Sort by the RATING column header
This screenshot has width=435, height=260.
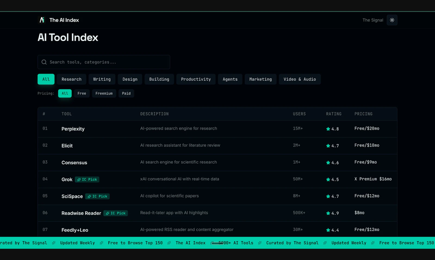coord(334,114)
